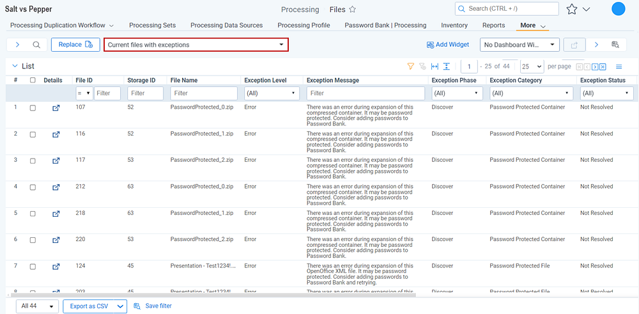Check the box for row 6 file 220
The image size is (639, 314).
33,240
